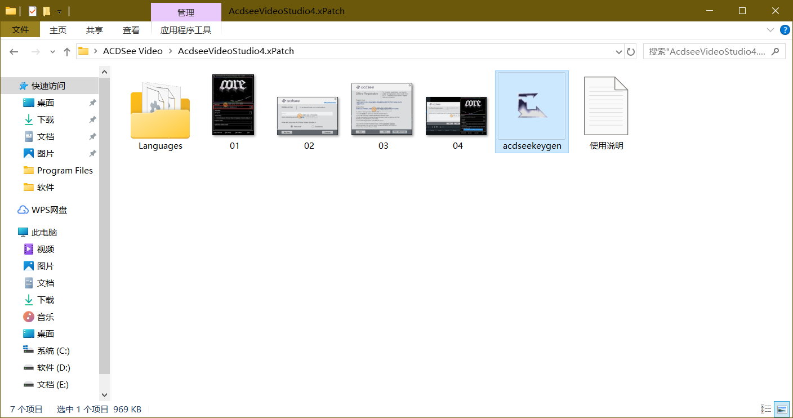This screenshot has width=793, height=418.
Task: Refresh the current folder view
Action: click(x=631, y=51)
